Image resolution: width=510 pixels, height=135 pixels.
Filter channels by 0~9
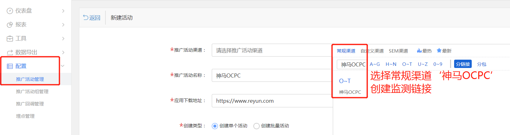tap(438, 64)
